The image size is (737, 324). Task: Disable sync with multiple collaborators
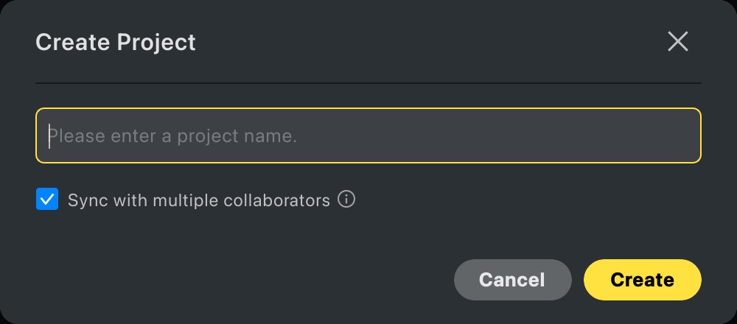point(47,200)
